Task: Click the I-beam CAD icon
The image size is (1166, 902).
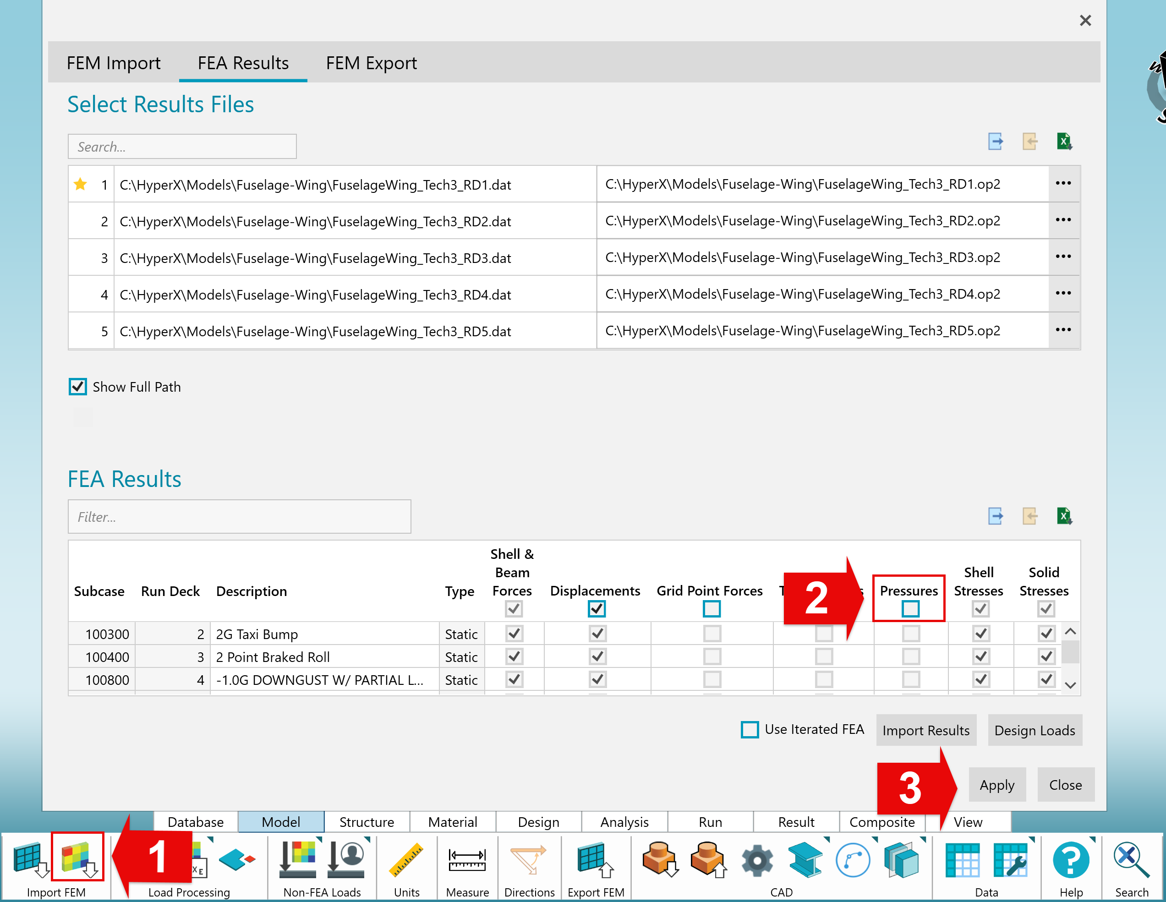Action: coord(805,860)
